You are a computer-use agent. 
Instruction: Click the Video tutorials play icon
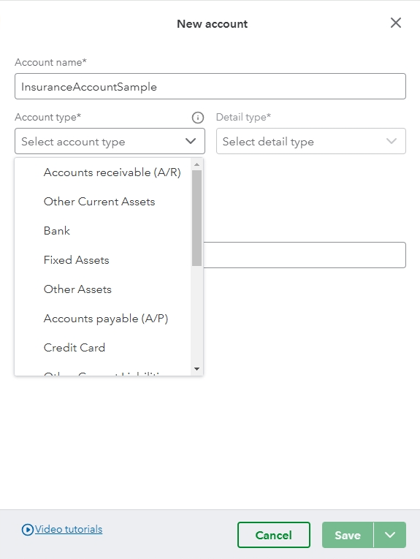point(28,530)
